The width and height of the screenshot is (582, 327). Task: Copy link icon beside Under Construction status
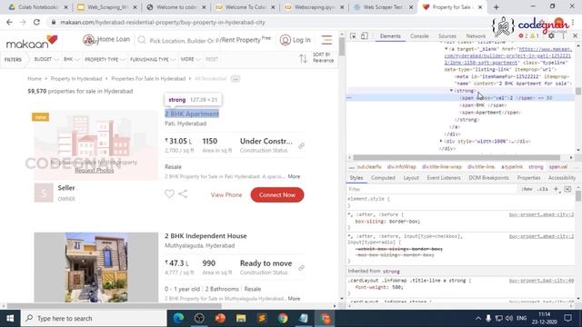[301, 145]
